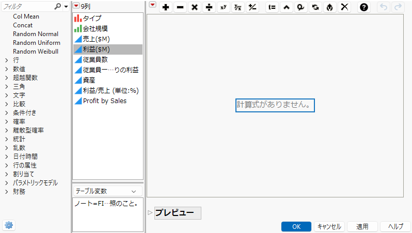The width and height of the screenshot is (412, 233).
Task: Expand the 超越関数 function group
Action: tap(7, 78)
